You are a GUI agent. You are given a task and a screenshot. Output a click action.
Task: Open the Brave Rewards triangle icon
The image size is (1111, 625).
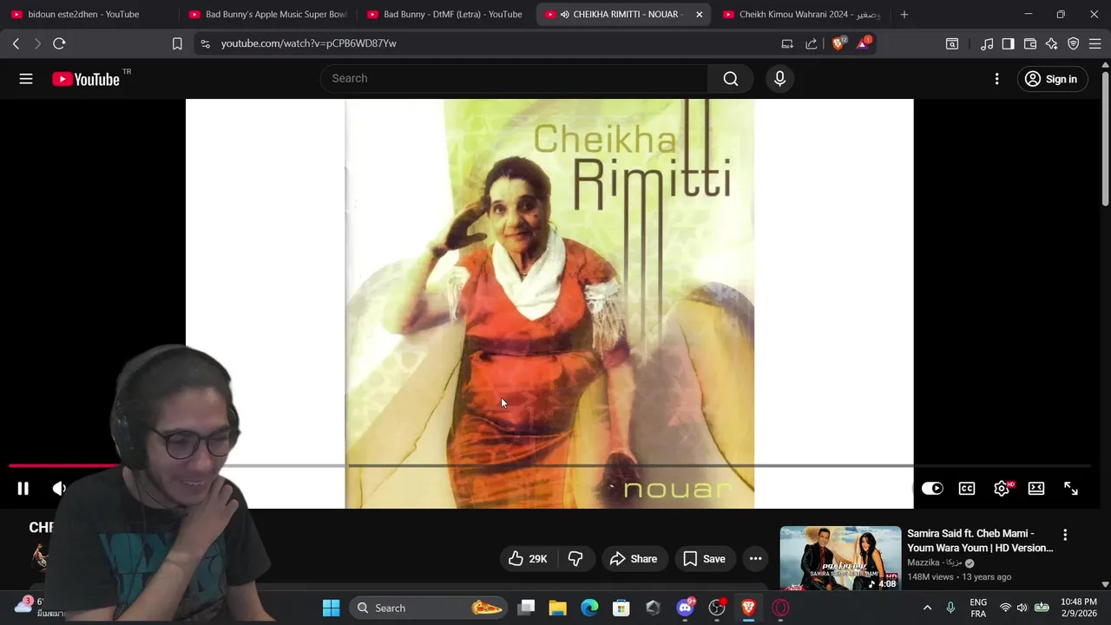(x=864, y=43)
